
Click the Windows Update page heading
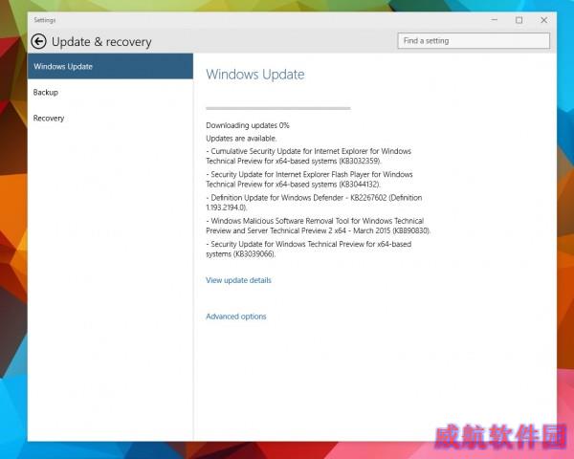pyautogui.click(x=255, y=75)
